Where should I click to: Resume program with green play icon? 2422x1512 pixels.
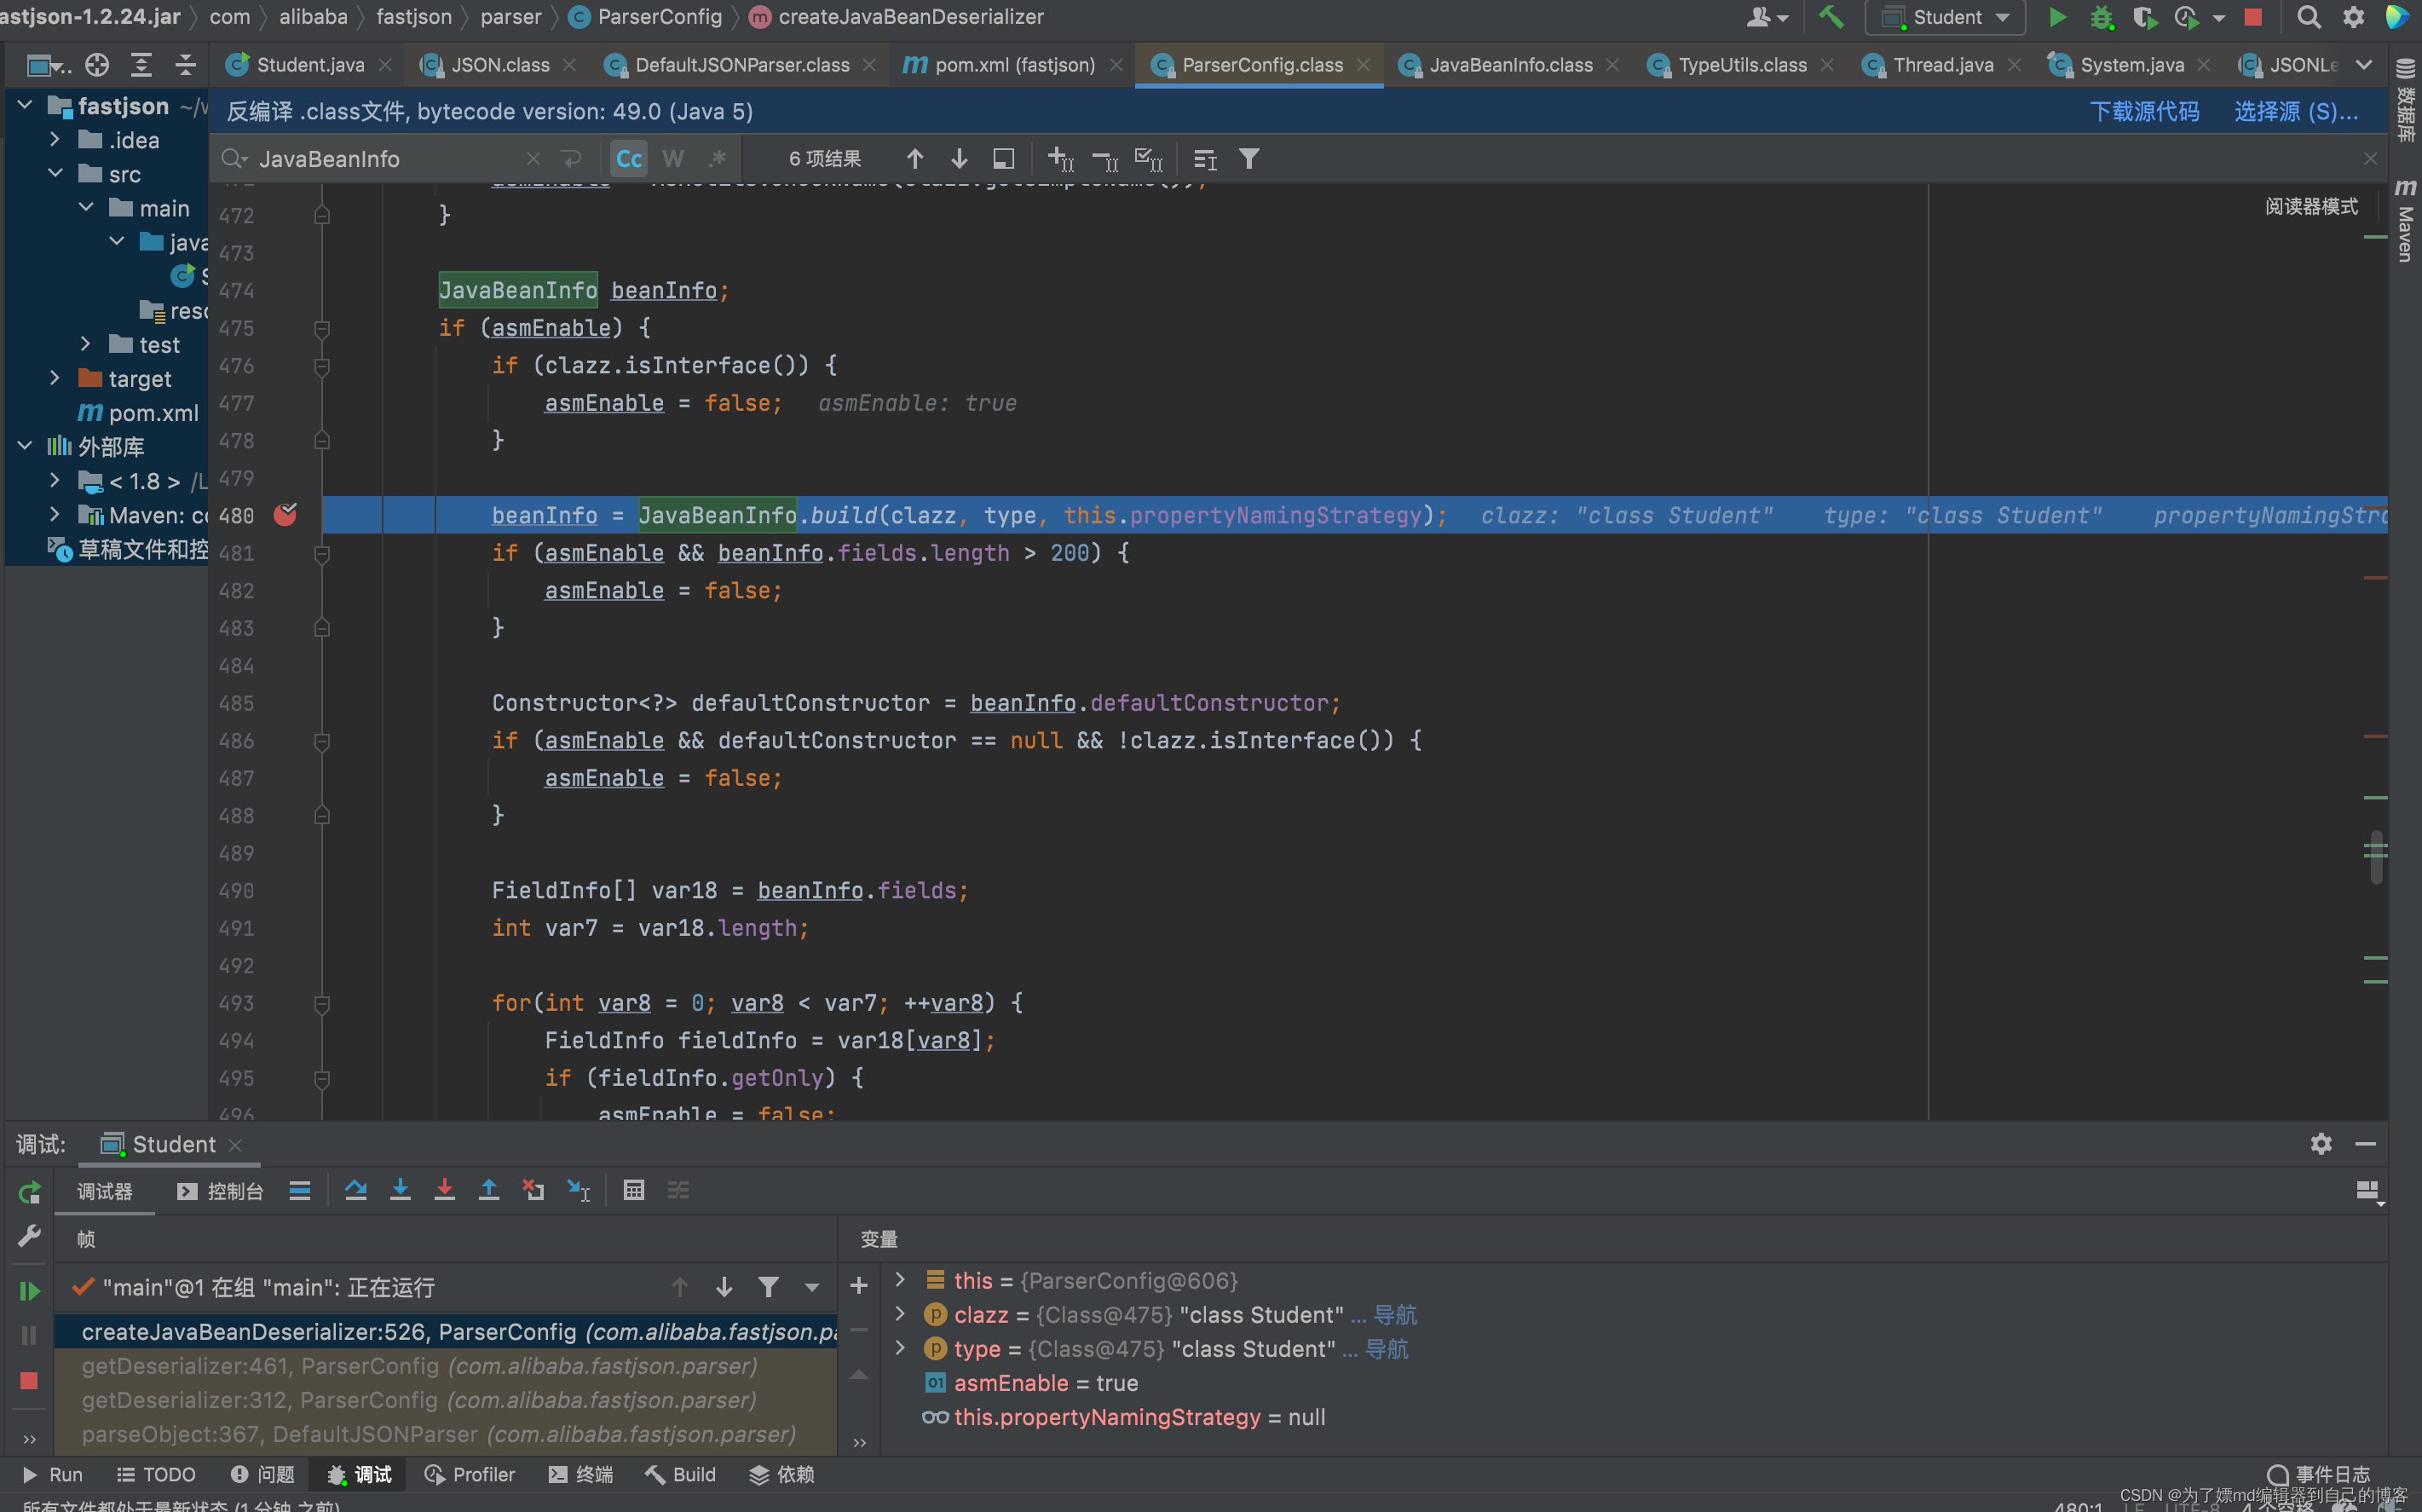click(x=29, y=1291)
